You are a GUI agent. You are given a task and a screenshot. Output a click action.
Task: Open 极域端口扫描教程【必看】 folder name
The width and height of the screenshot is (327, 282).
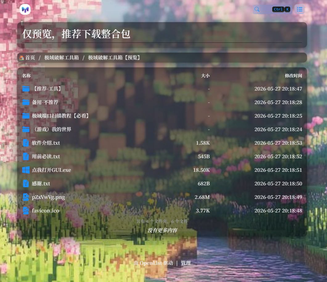click(x=61, y=116)
